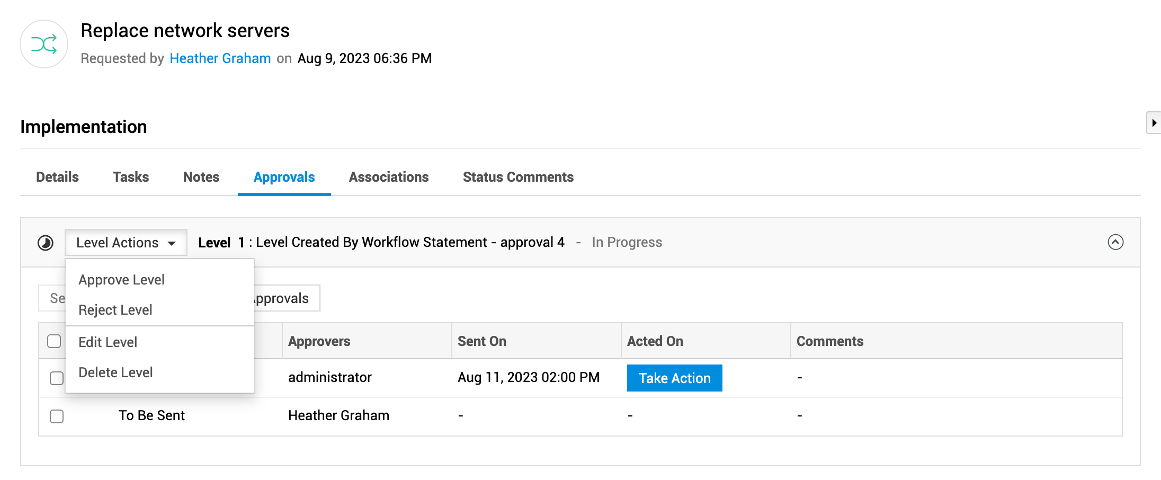
Task: Switch to the Details tab
Action: coord(57,177)
